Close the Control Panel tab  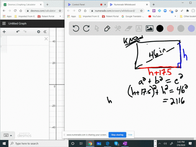pyautogui.click(x=105, y=4)
